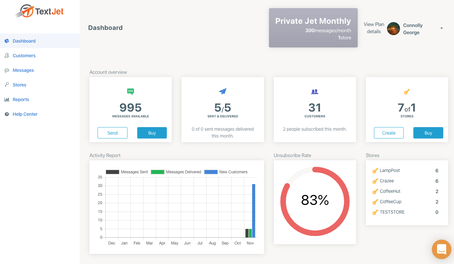Click the Messages speech bubble sidebar icon

[7, 70]
